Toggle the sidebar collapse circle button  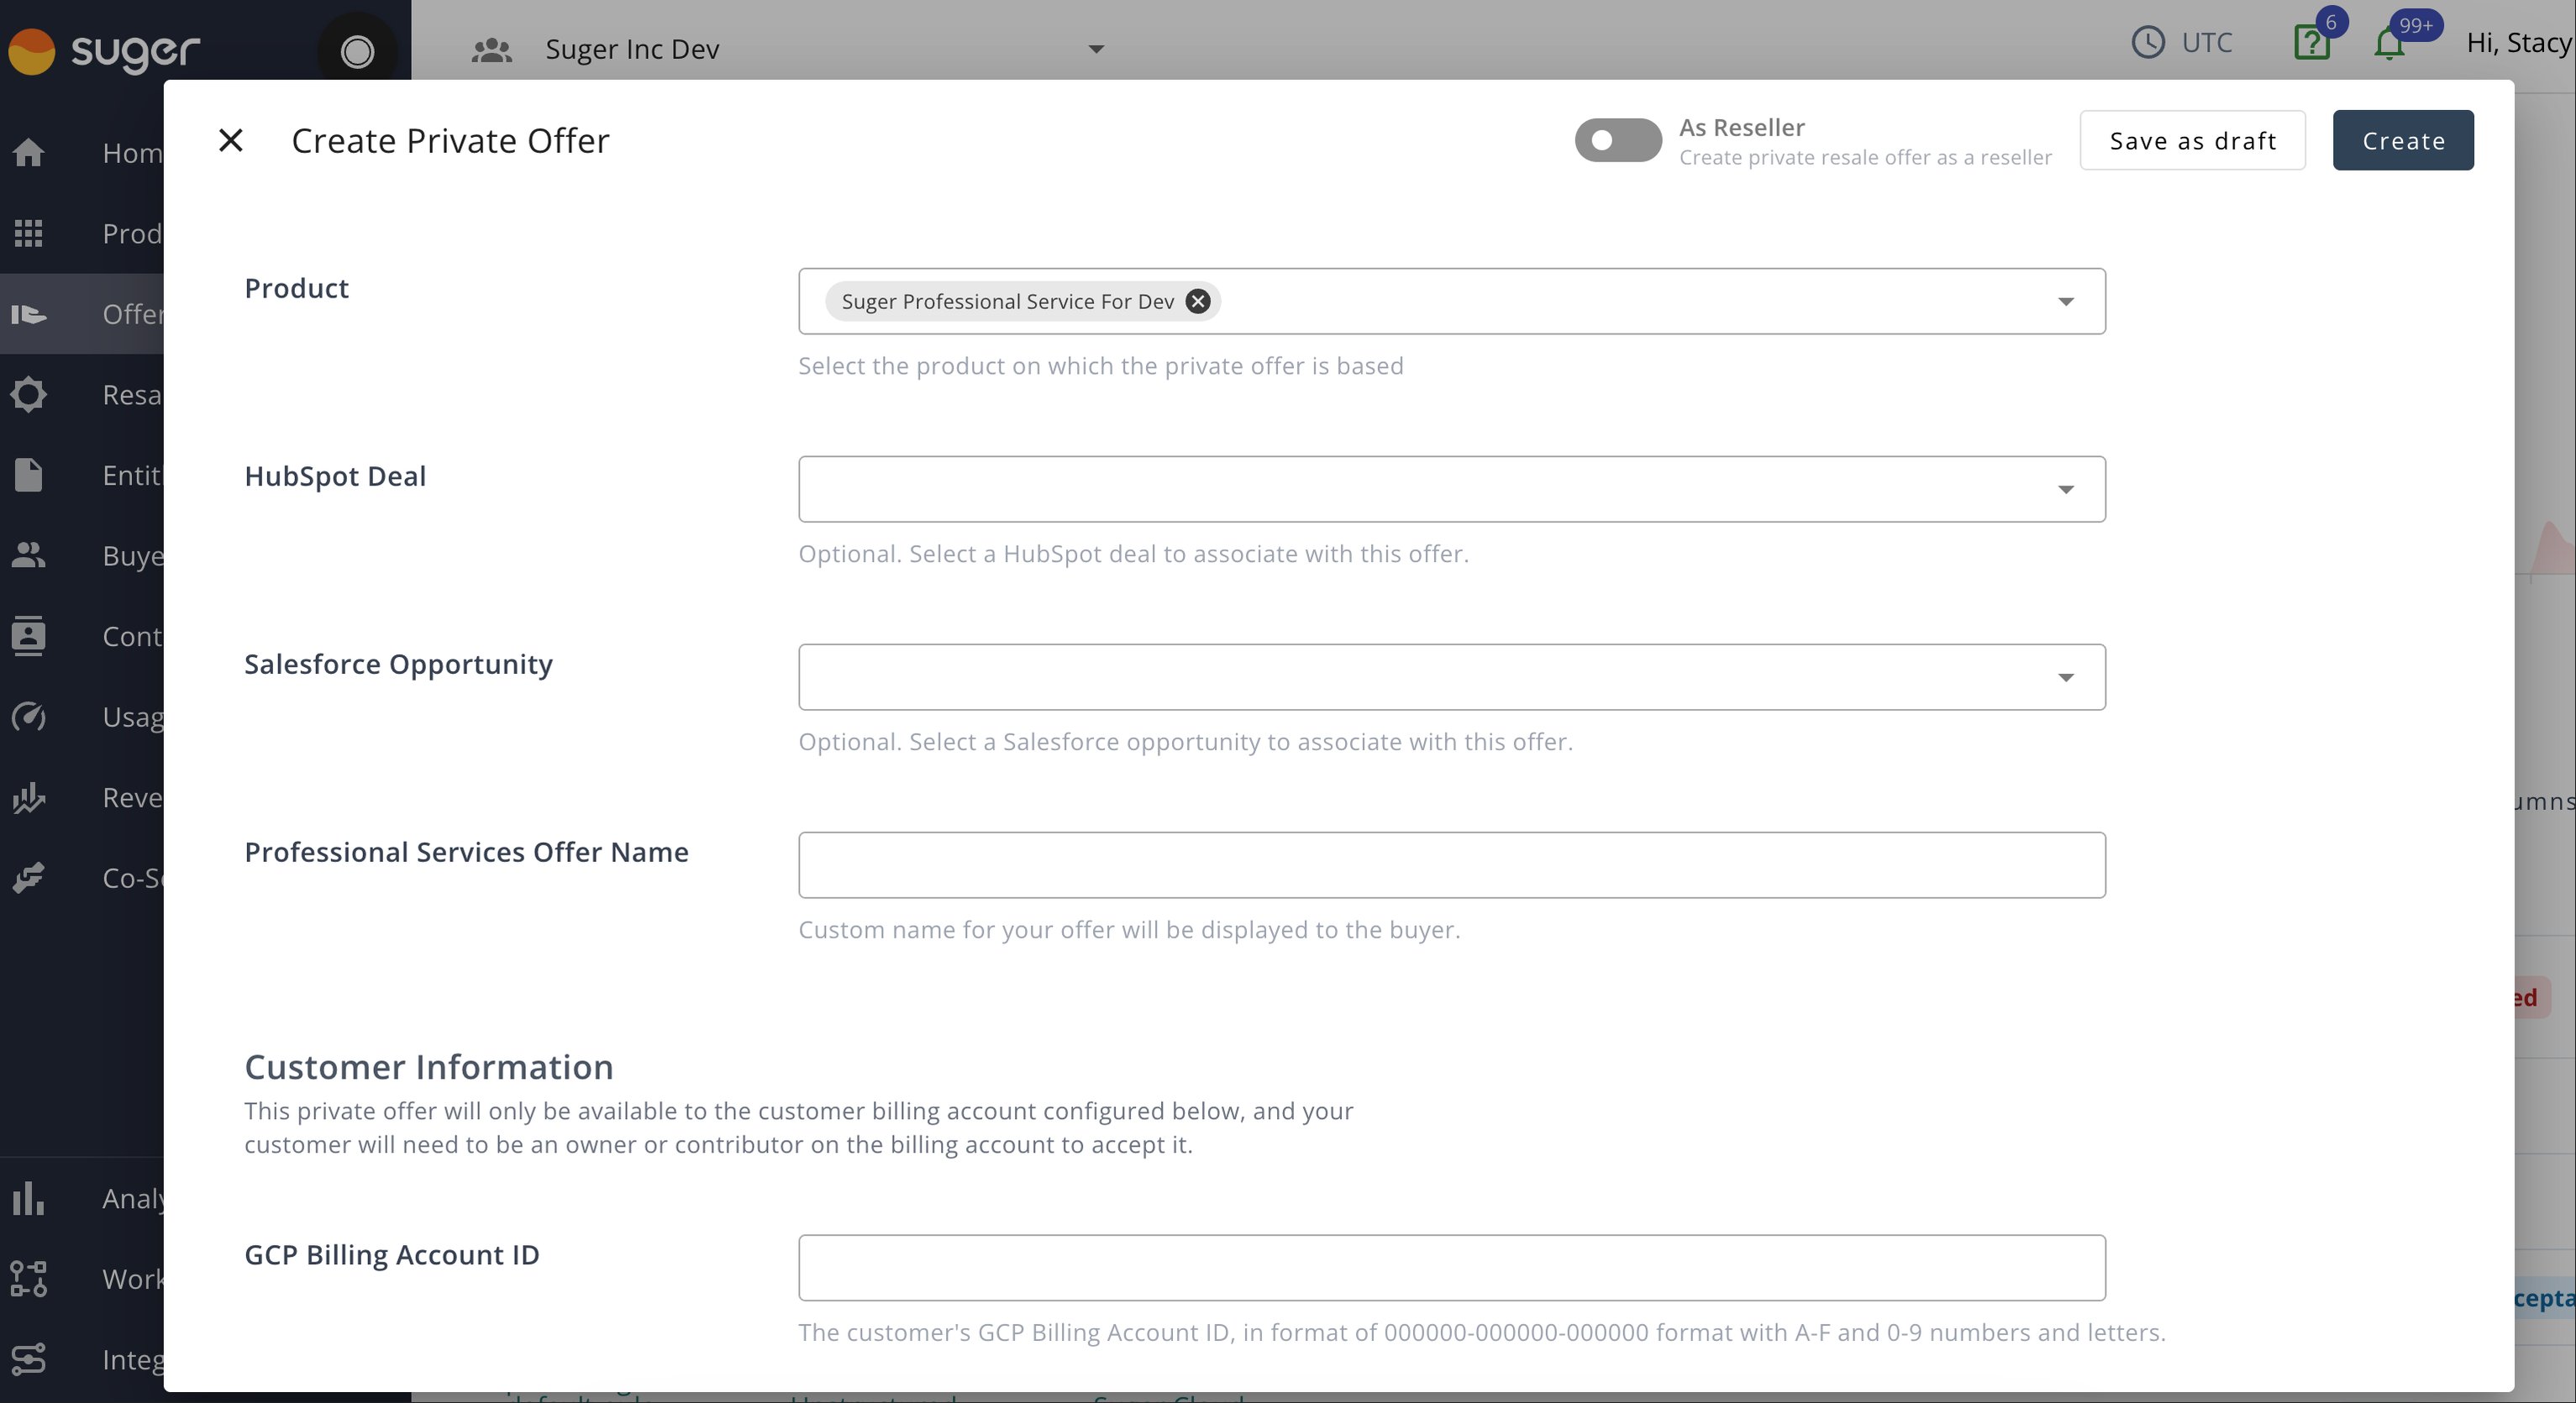(x=357, y=50)
